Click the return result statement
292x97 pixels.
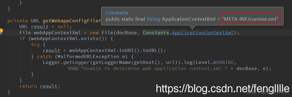40,86
